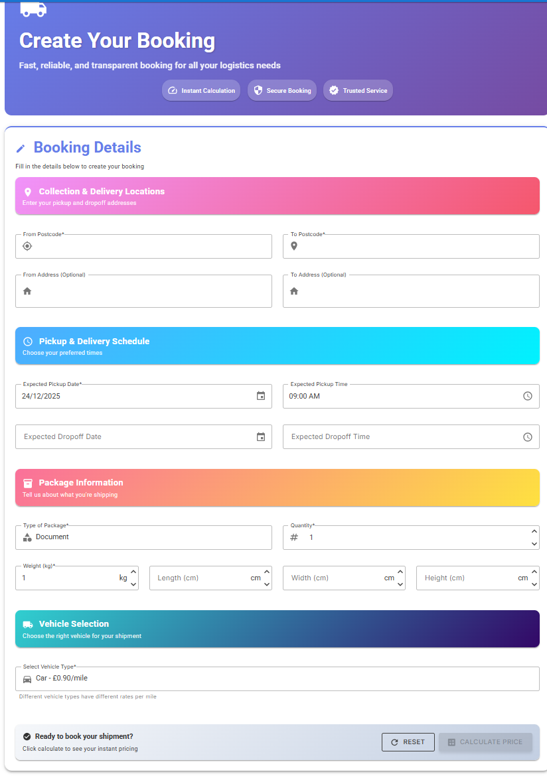Click the location pin icon in To Postcode field
547x776 pixels.
click(294, 246)
